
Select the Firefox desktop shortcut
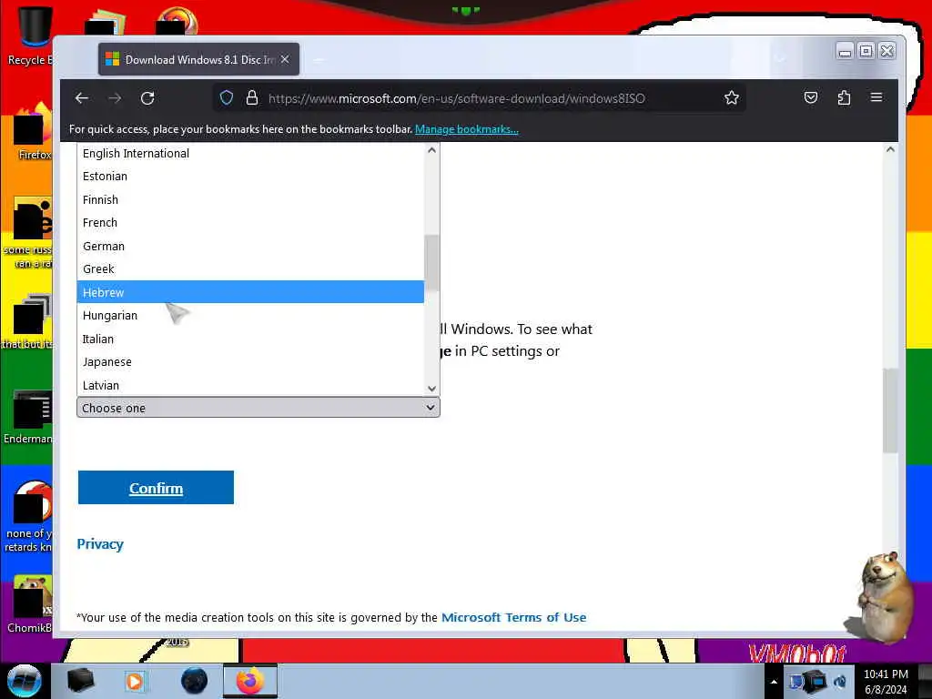(33, 132)
